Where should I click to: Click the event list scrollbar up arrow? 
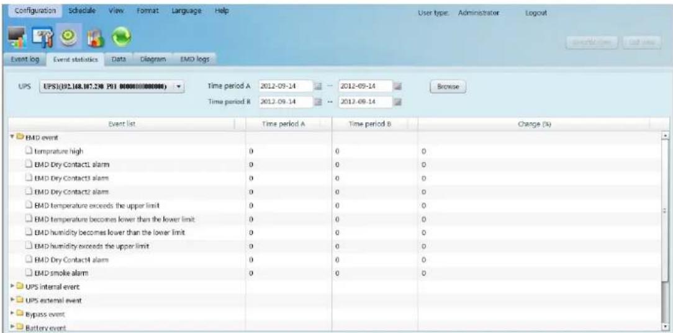point(666,136)
